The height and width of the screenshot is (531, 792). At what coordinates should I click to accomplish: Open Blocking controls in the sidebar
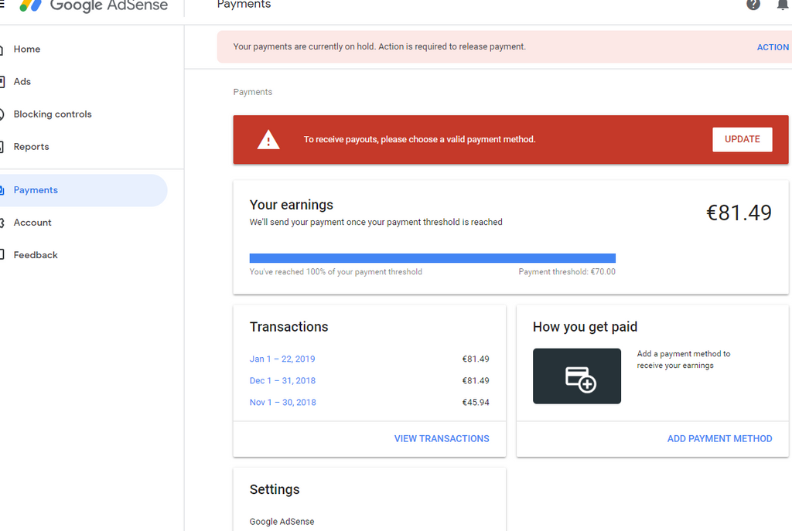click(53, 114)
